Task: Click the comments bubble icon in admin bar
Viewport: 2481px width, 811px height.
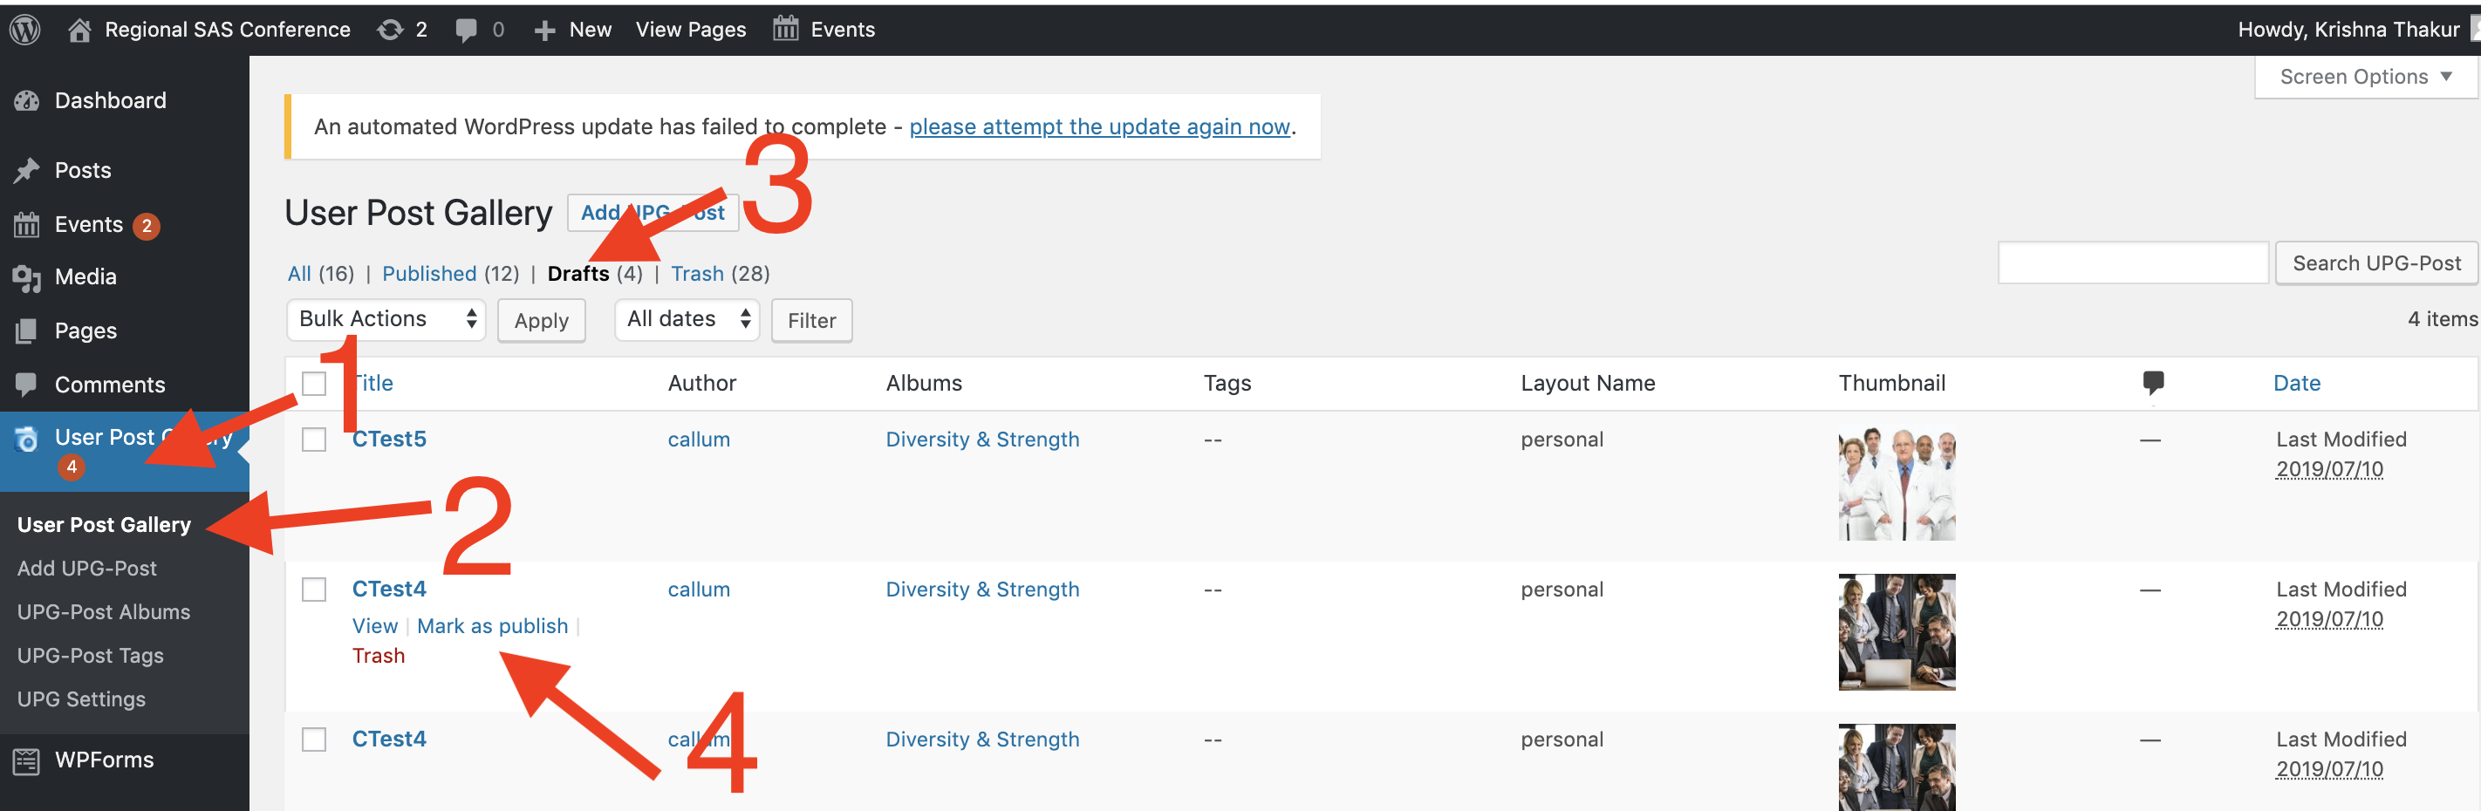Action: (x=466, y=30)
